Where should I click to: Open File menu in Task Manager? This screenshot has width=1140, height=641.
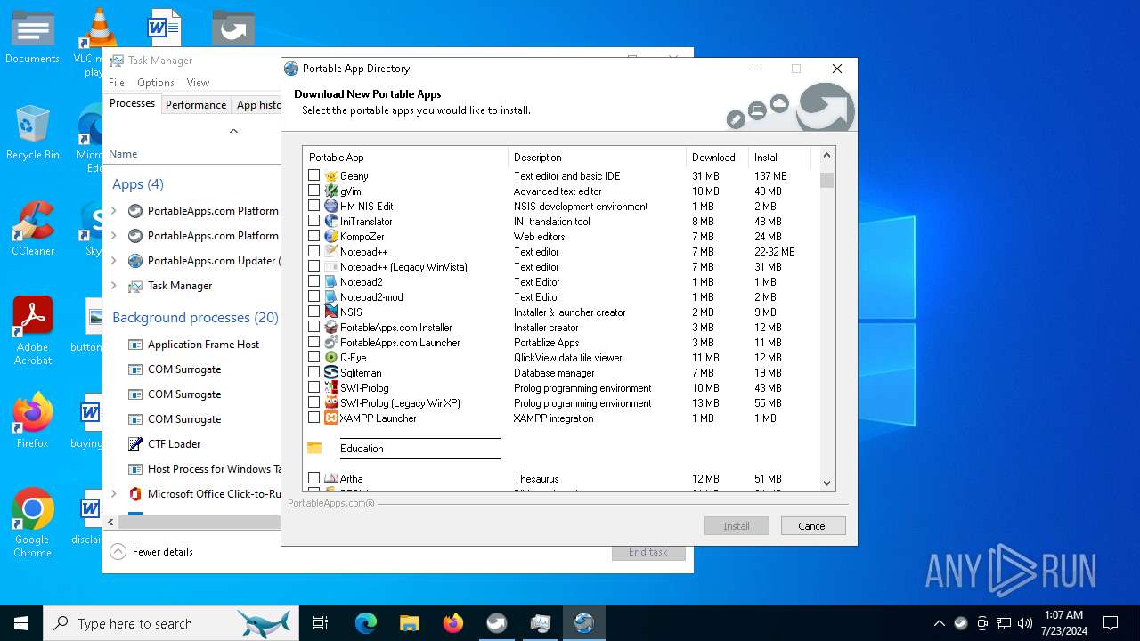pos(117,83)
